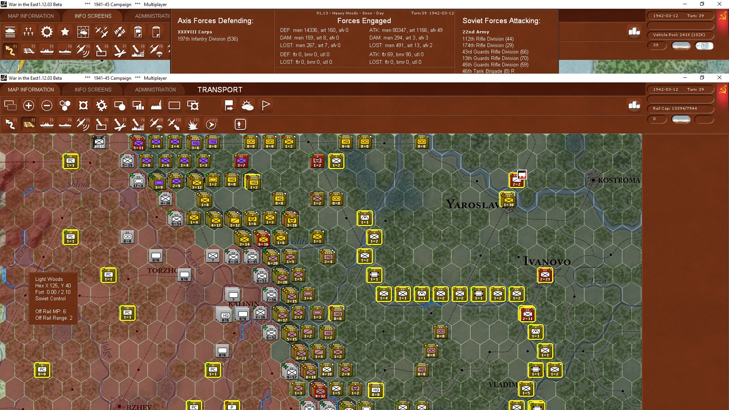Toggle hex grid display (three hexagons icon)
Image resolution: width=729 pixels, height=410 pixels.
click(65, 106)
